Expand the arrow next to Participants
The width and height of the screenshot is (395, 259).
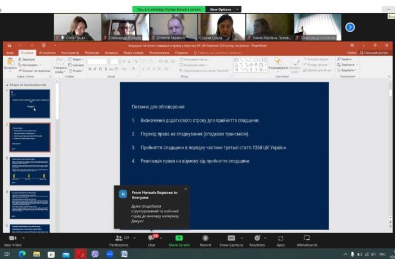coord(133,238)
